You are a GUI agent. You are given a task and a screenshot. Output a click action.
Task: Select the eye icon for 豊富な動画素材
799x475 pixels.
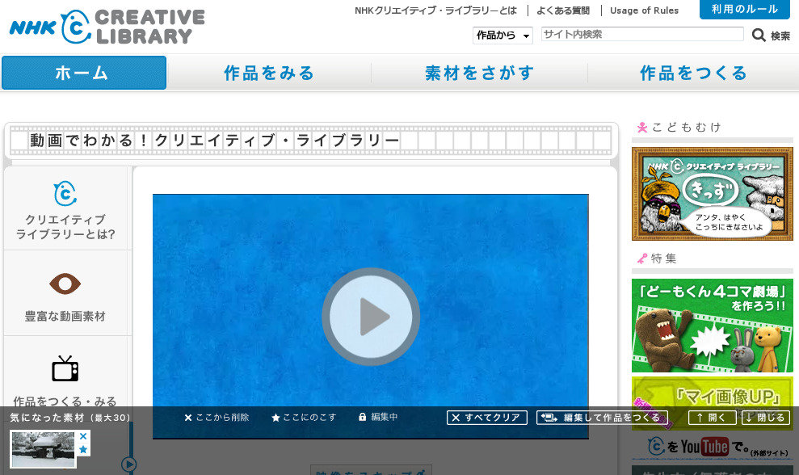tap(65, 284)
